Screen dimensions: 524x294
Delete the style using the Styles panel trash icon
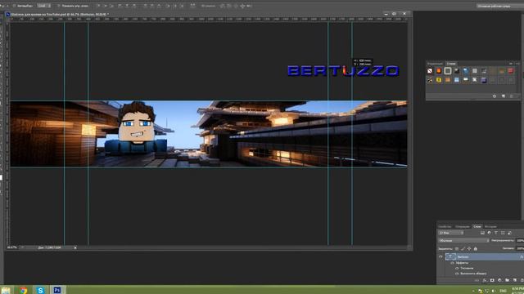511,96
